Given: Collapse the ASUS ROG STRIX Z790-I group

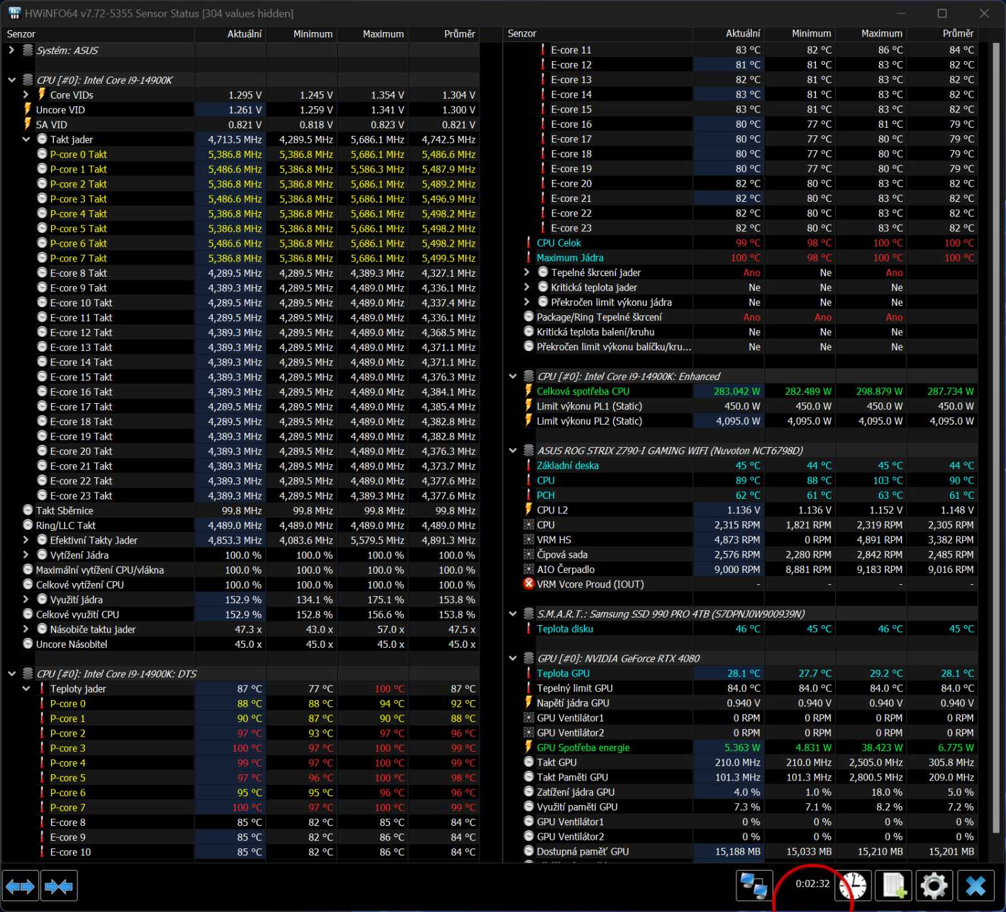Looking at the screenshot, I should tap(512, 451).
